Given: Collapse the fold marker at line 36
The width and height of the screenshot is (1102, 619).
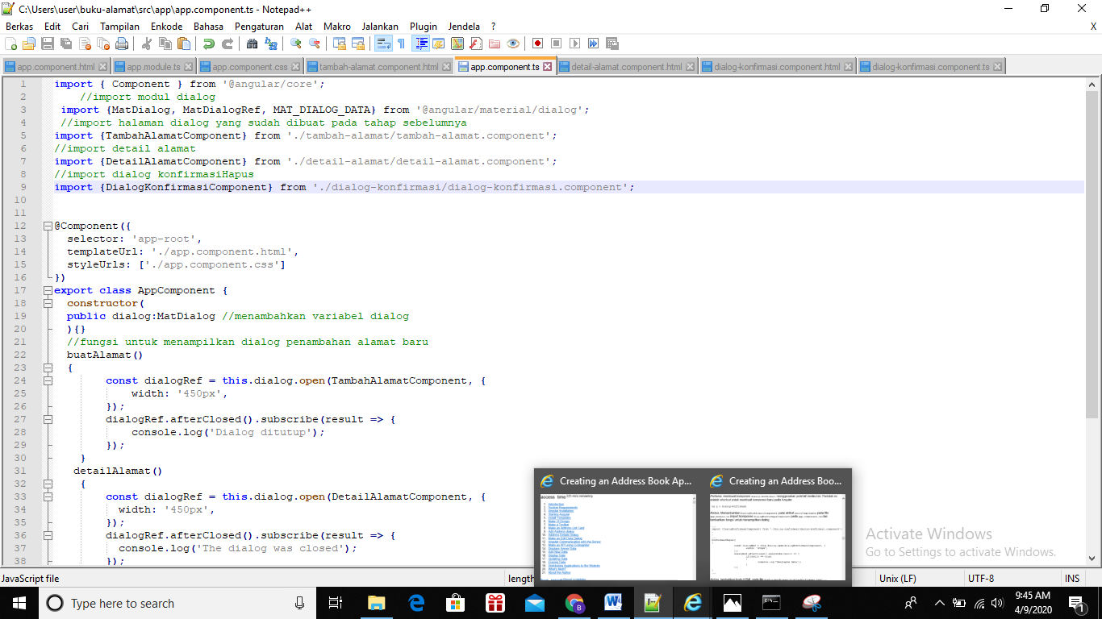Looking at the screenshot, I should click(x=48, y=535).
